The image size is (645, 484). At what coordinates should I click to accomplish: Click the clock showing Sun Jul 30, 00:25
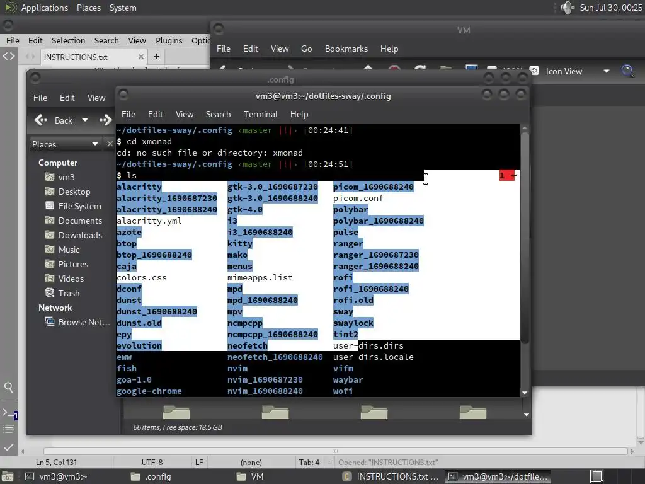tap(611, 8)
